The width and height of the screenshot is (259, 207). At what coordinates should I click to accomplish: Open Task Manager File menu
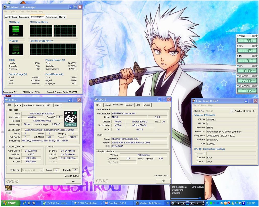(x=6, y=12)
